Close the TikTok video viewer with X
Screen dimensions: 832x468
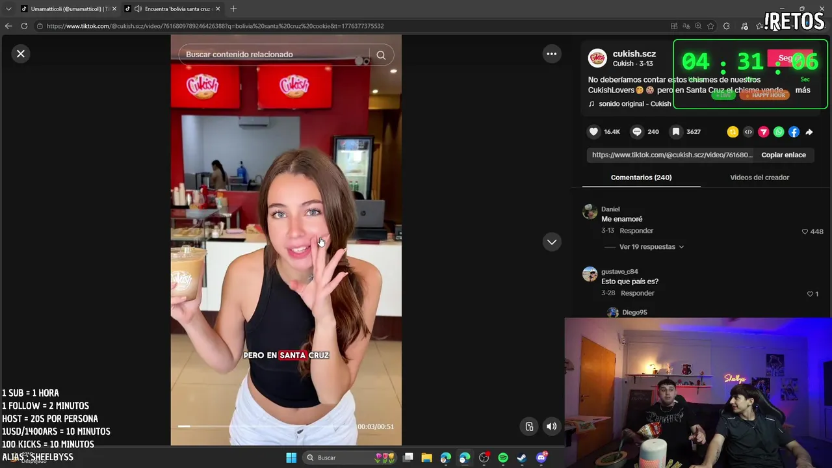(x=21, y=54)
